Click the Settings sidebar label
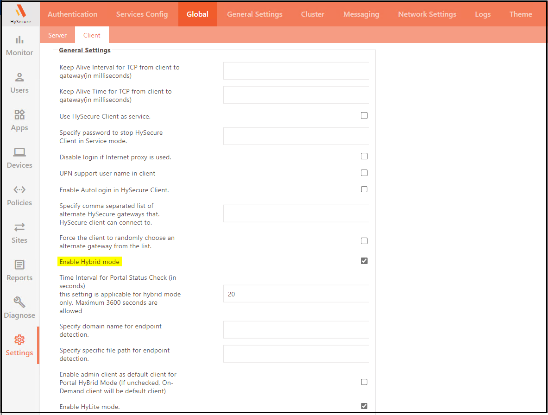Viewport: 548px width, 415px height. point(19,353)
